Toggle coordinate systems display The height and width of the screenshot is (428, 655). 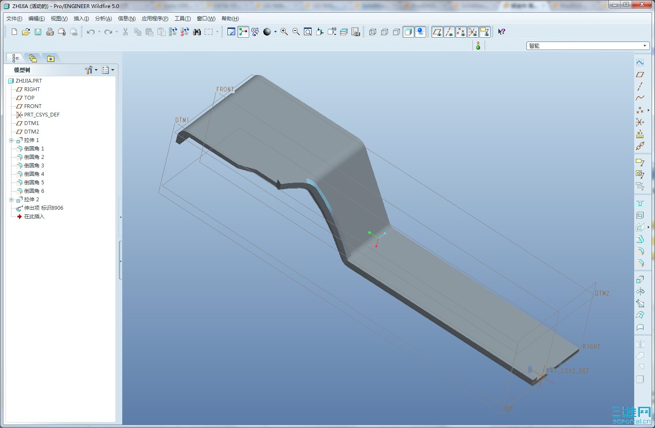coord(473,32)
